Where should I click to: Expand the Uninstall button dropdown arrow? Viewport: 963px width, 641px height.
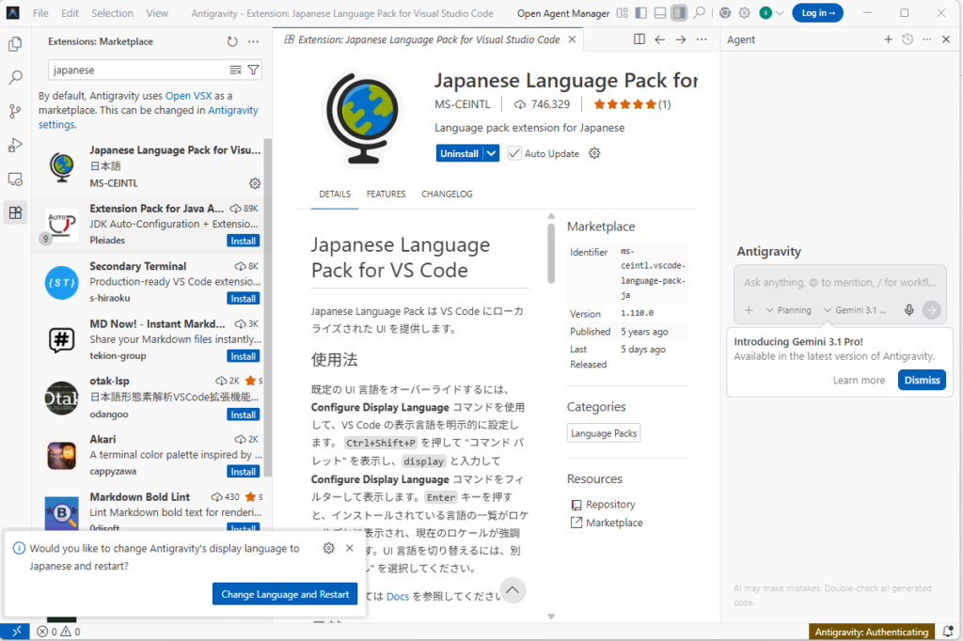491,153
